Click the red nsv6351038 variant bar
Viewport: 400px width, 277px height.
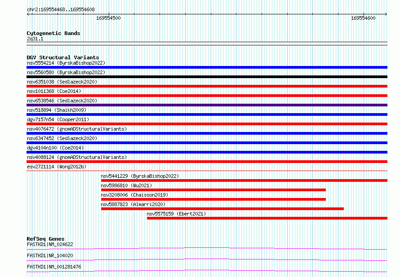pos(207,86)
